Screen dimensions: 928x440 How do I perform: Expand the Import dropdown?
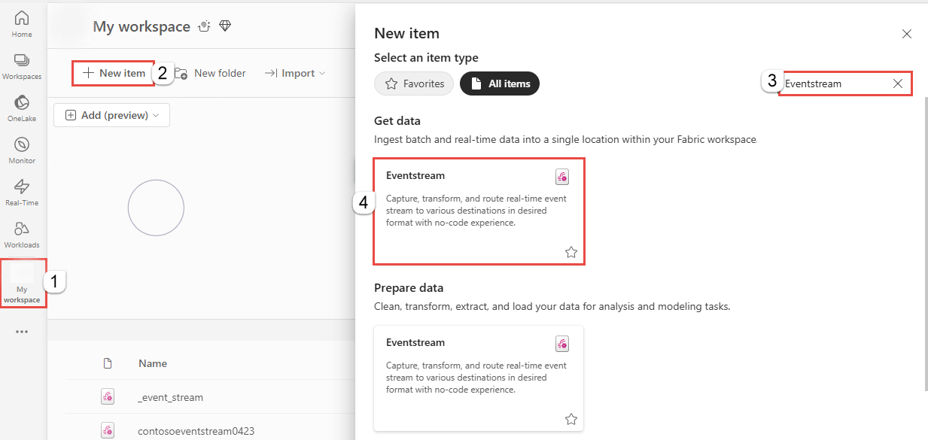click(294, 73)
